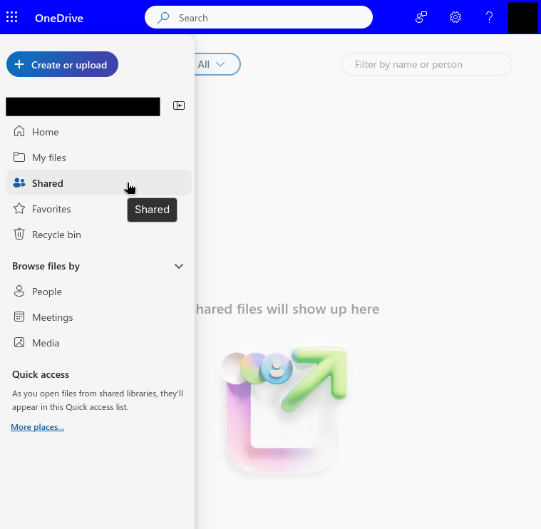This screenshot has width=541, height=529.
Task: Open Home in sidebar
Action: (99, 132)
